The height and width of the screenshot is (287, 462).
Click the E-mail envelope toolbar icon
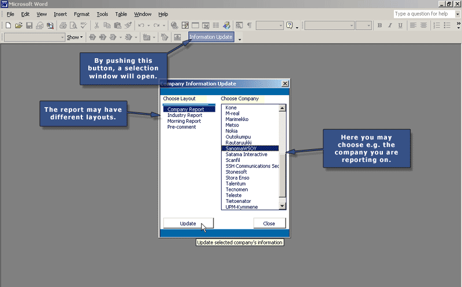(x=39, y=25)
